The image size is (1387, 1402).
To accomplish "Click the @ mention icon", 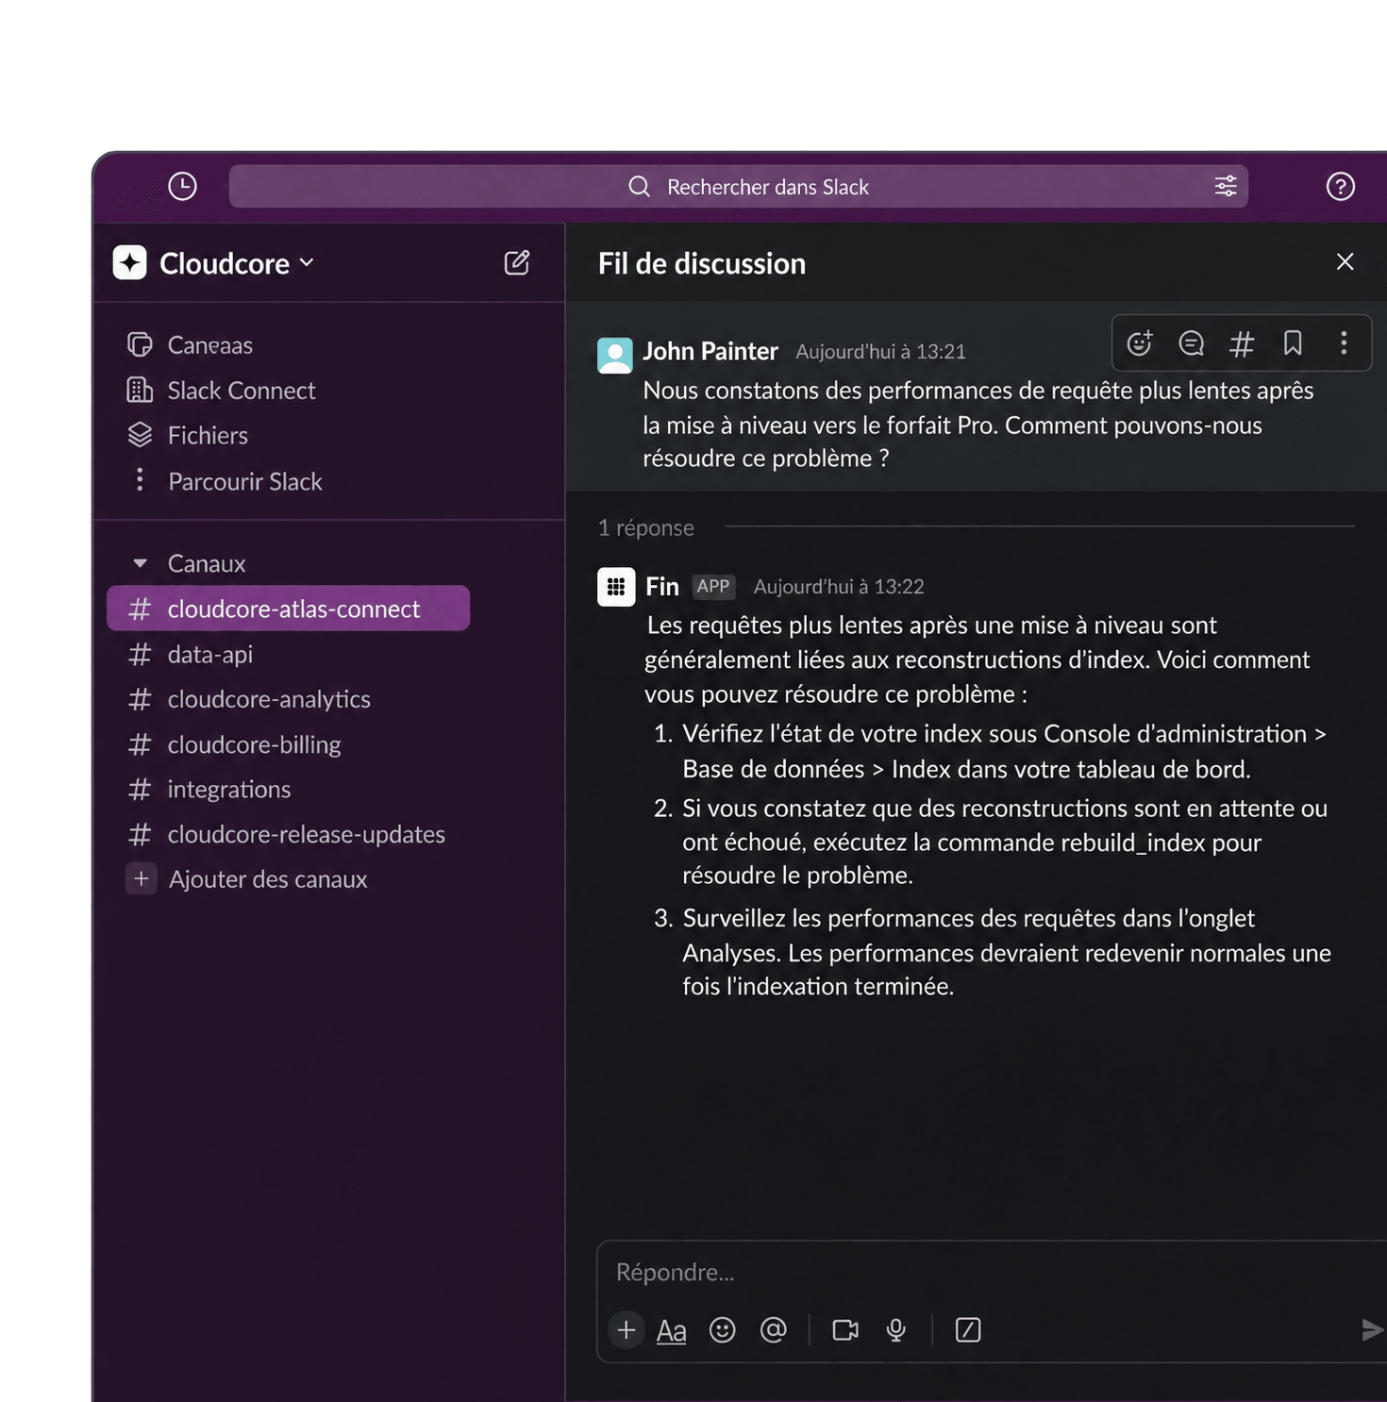I will click(774, 1330).
